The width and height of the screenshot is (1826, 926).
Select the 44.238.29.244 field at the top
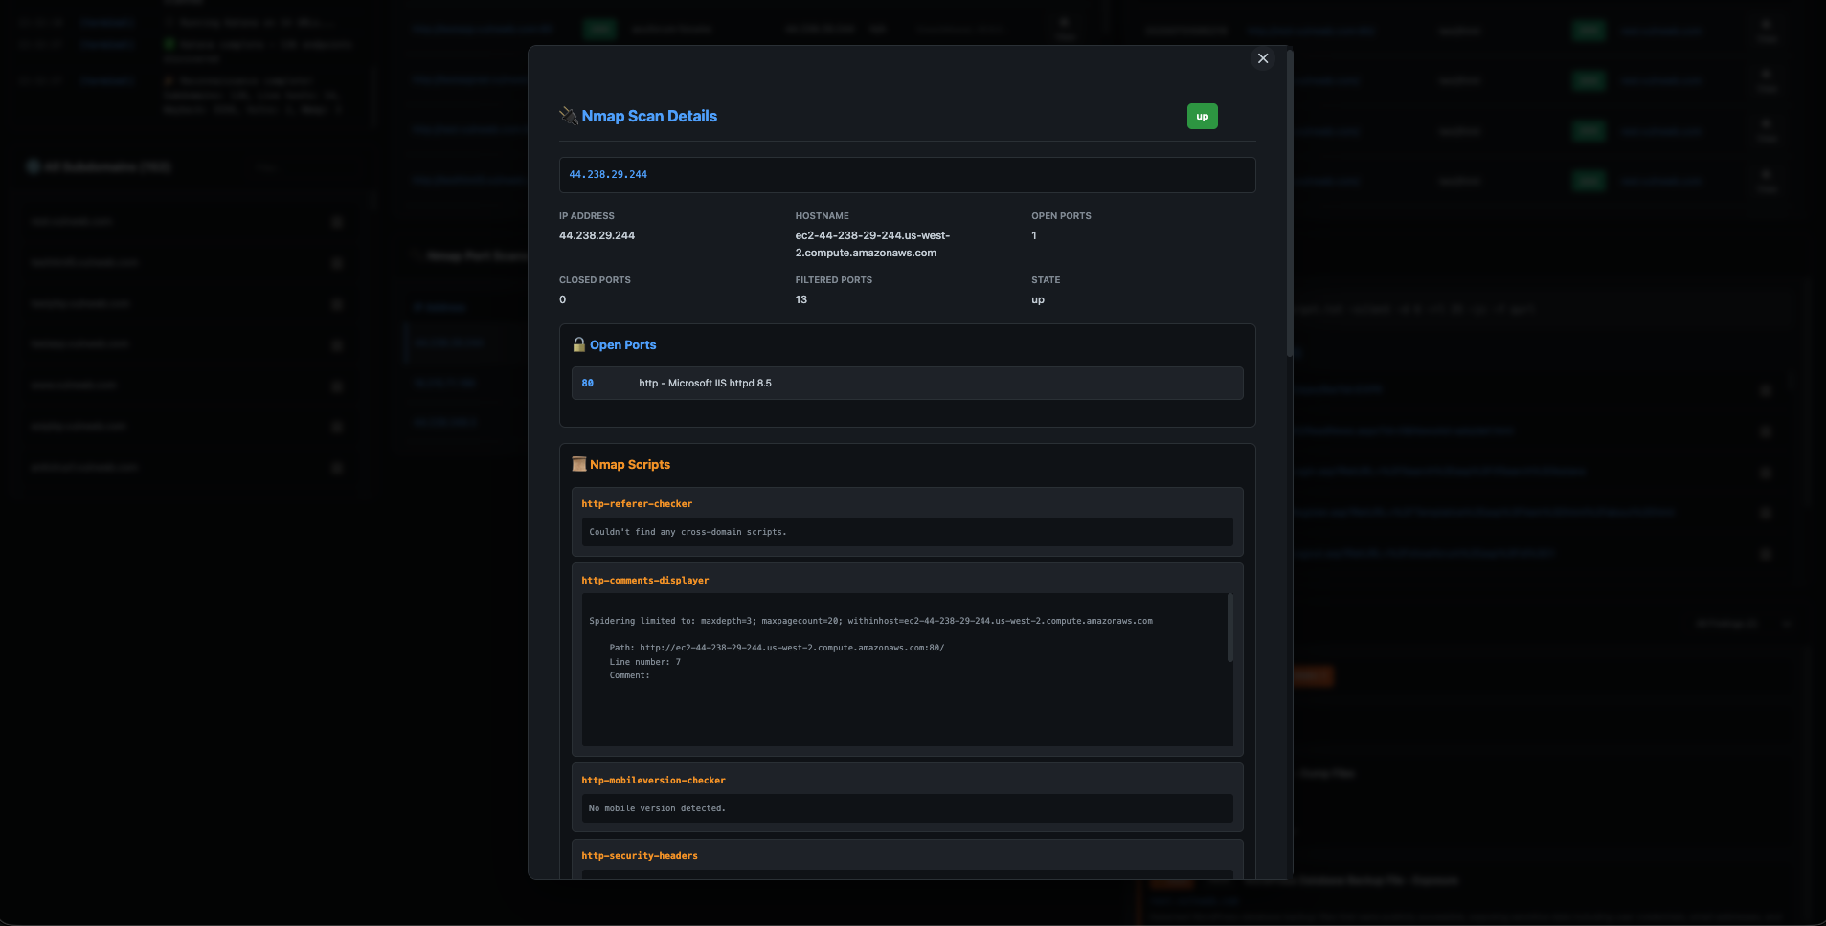coord(907,175)
